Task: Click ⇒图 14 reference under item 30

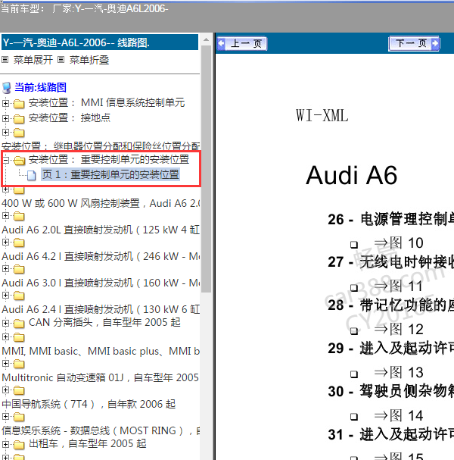Action: click(399, 415)
